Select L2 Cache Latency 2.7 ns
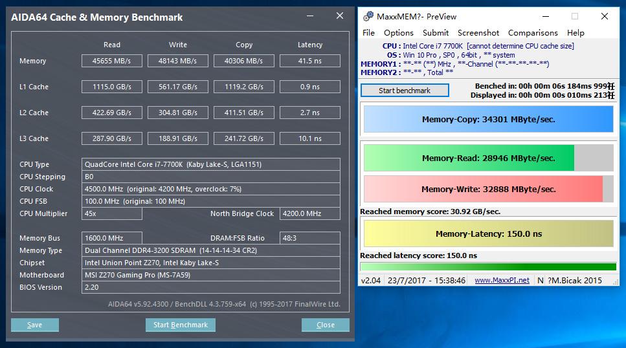 310,113
